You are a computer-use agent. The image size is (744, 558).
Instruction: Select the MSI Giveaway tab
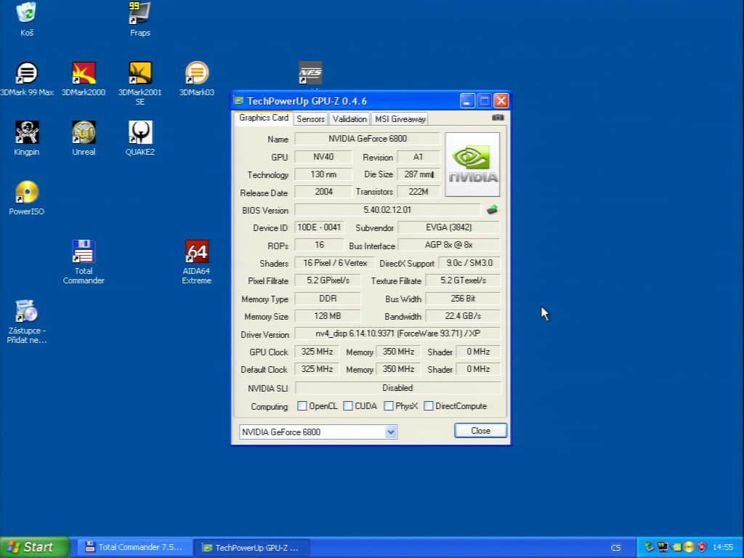click(400, 118)
